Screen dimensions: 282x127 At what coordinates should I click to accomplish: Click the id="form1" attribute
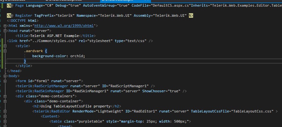tap(39, 81)
